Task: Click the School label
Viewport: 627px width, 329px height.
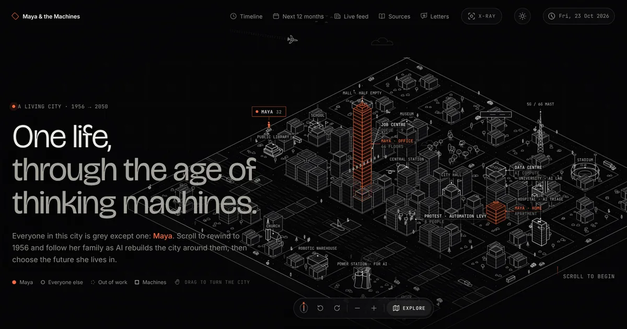Action: (x=318, y=115)
